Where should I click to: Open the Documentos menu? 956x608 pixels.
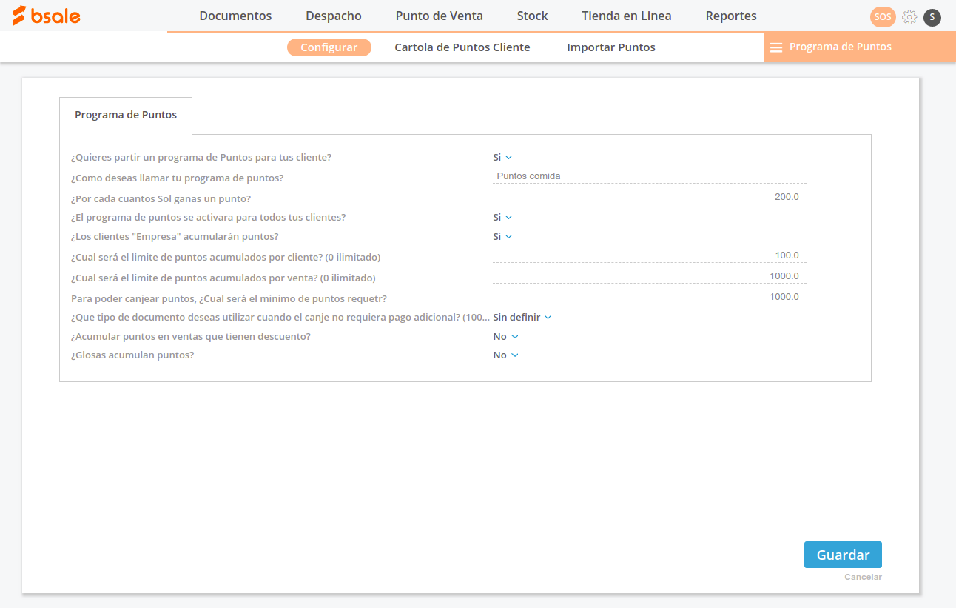(x=235, y=16)
